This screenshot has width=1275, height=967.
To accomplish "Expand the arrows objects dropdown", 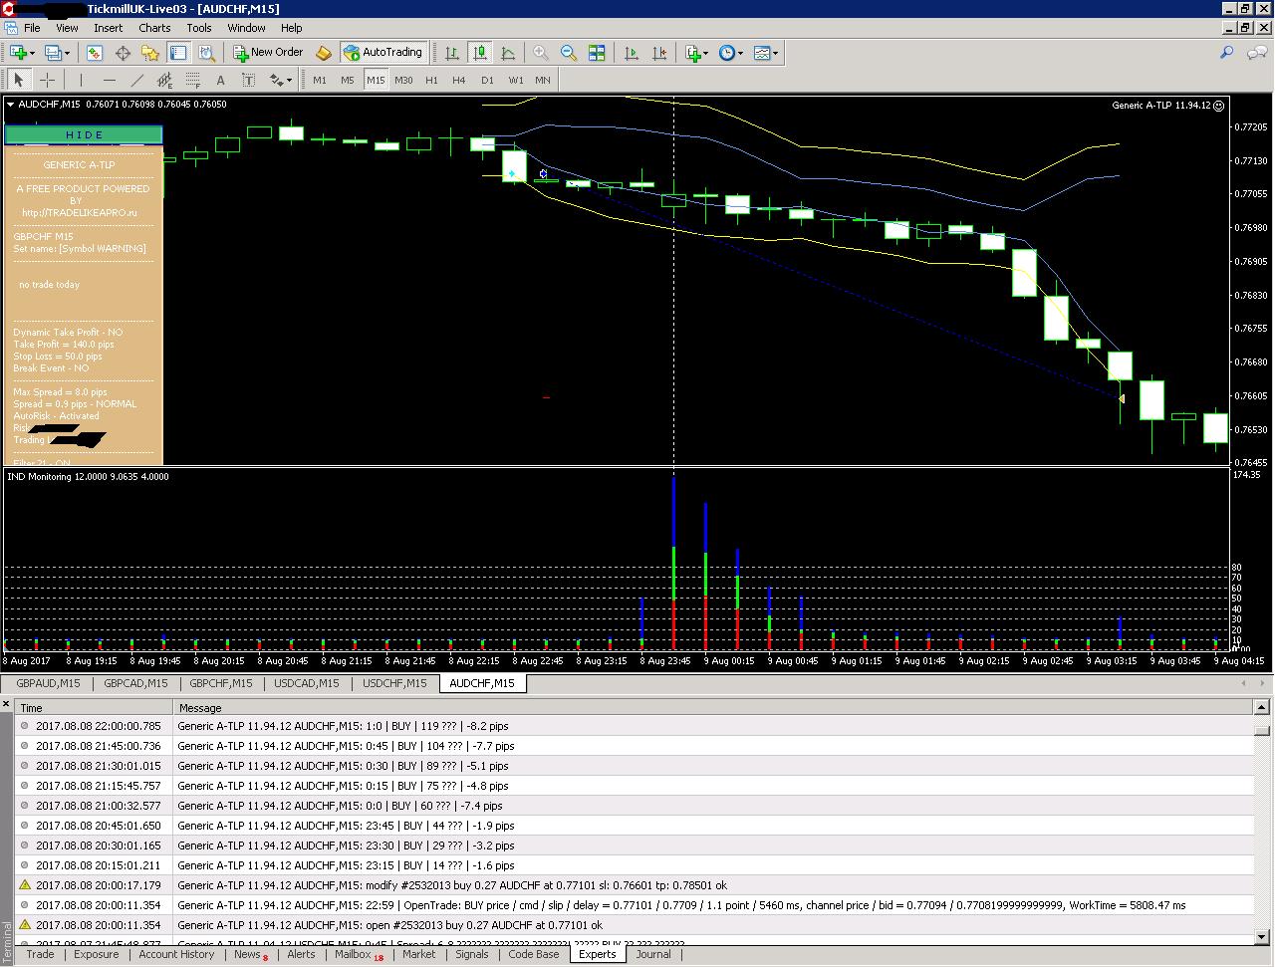I will [289, 80].
